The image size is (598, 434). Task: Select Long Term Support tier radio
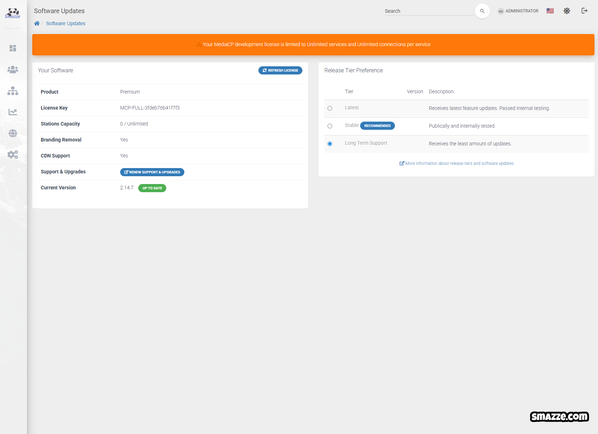(330, 144)
